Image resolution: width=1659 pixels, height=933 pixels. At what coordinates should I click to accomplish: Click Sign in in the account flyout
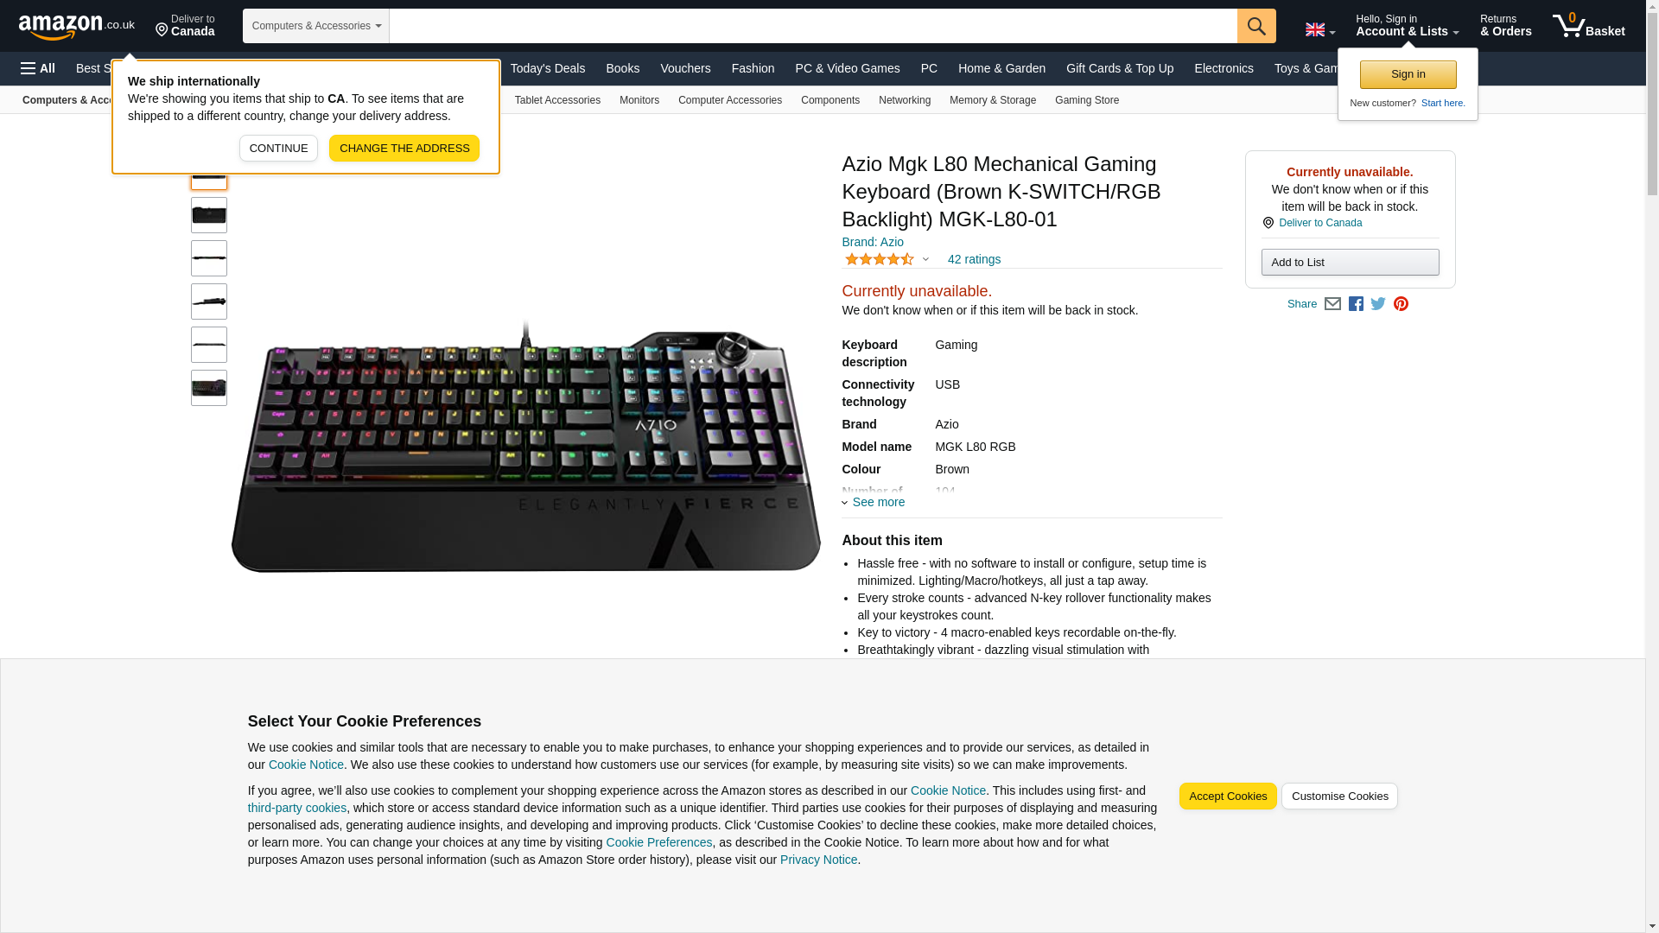(1408, 74)
